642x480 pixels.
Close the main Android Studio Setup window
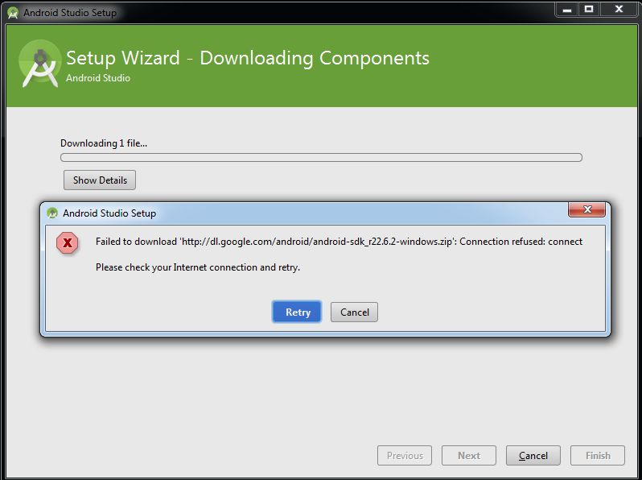click(619, 9)
